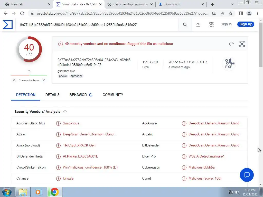Open the apps grid icon
The width and height of the screenshot is (263, 197).
[211, 25]
